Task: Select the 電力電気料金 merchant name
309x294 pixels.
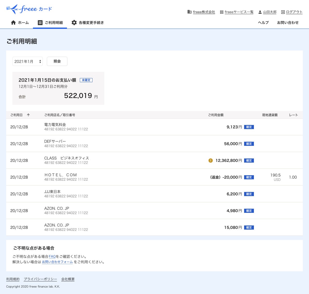Action: (55, 125)
